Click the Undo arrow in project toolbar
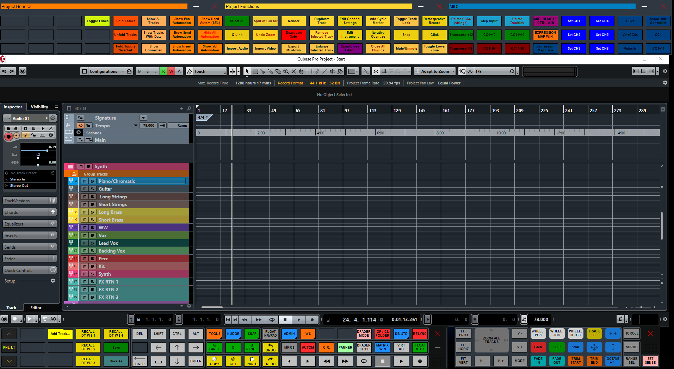This screenshot has height=369, width=674. (x=4, y=71)
